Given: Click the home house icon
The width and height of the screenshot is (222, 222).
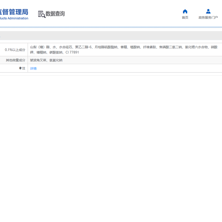Looking at the screenshot, I should [x=185, y=11].
